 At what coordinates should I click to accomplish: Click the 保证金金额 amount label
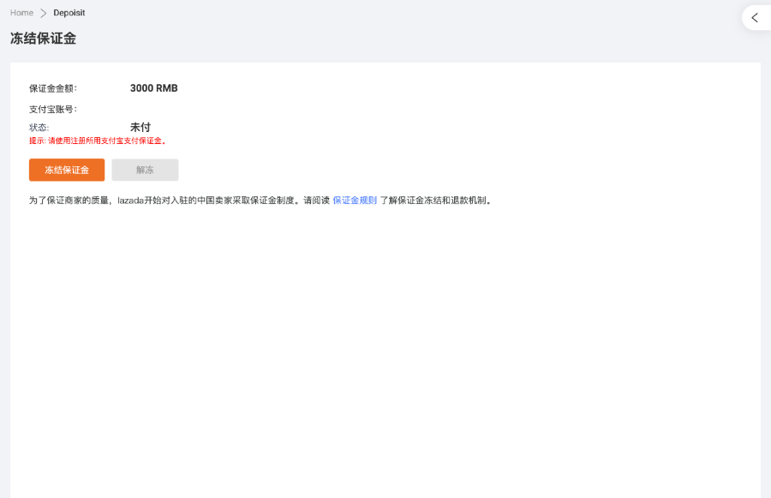tap(51, 87)
